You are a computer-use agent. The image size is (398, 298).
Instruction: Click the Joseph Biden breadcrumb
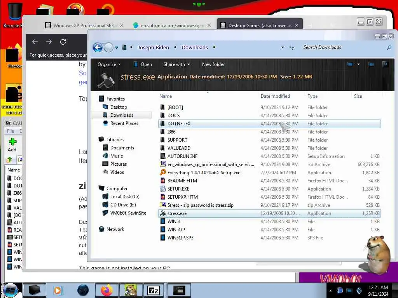pos(153,47)
